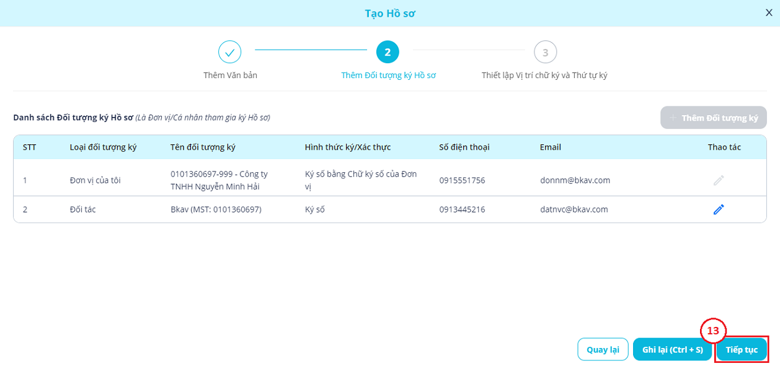Viewport: 780px width, 369px height.
Task: Select the step 3 circle indicator
Action: (545, 53)
